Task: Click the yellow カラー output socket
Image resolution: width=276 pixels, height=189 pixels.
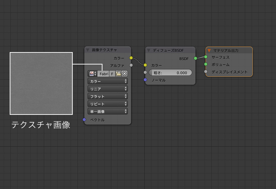Action: (131, 58)
